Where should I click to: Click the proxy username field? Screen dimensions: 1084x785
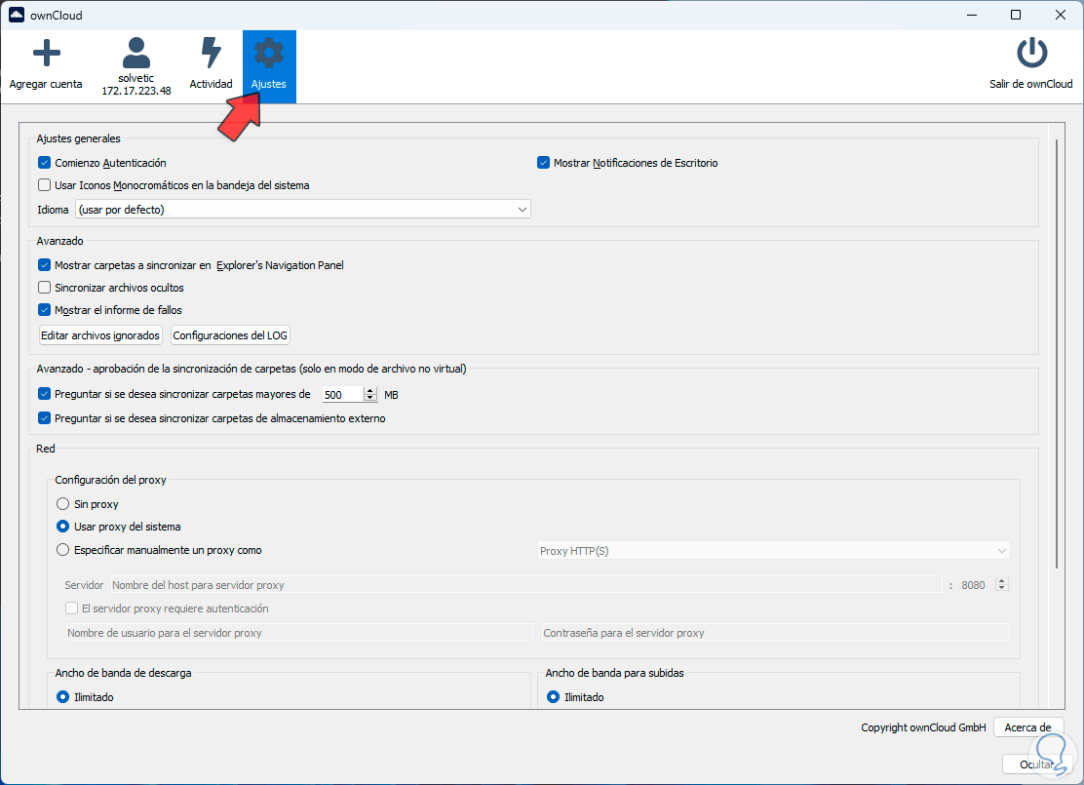pos(300,633)
